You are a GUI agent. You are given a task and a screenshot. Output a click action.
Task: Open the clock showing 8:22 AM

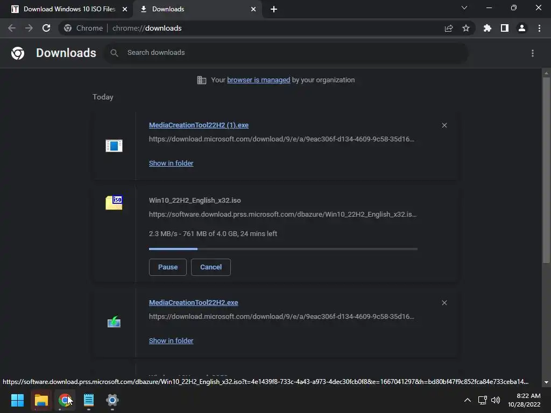pyautogui.click(x=524, y=400)
